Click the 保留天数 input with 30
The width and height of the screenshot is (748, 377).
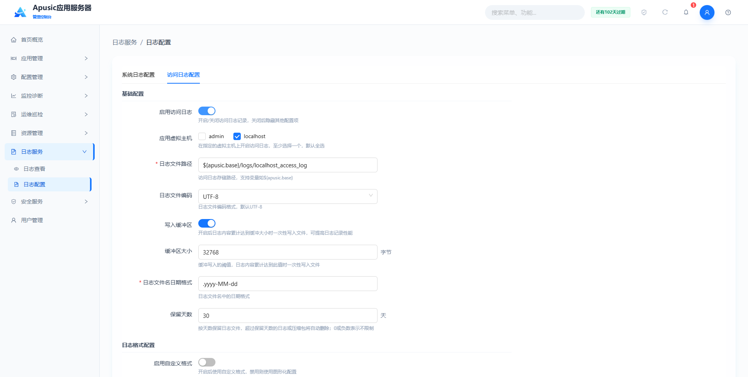click(x=288, y=316)
